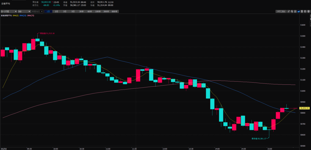Select the 30本 bar count option
This screenshot has height=150, width=311.
pos(81,11)
